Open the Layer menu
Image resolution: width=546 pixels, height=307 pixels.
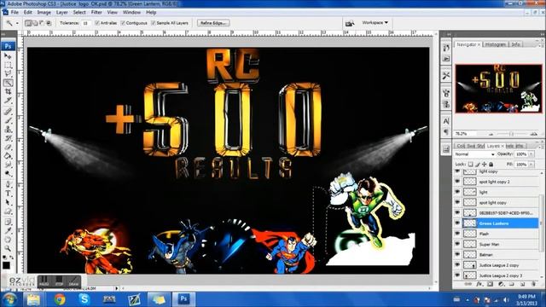click(62, 12)
